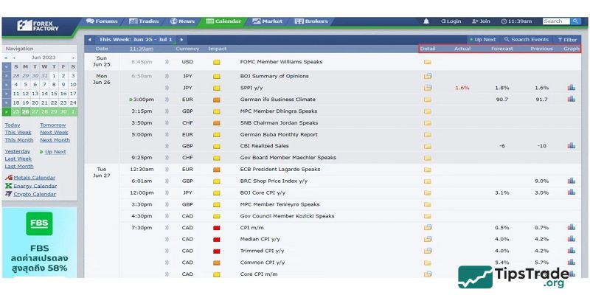Open the notifications bell icon

(x=426, y=21)
